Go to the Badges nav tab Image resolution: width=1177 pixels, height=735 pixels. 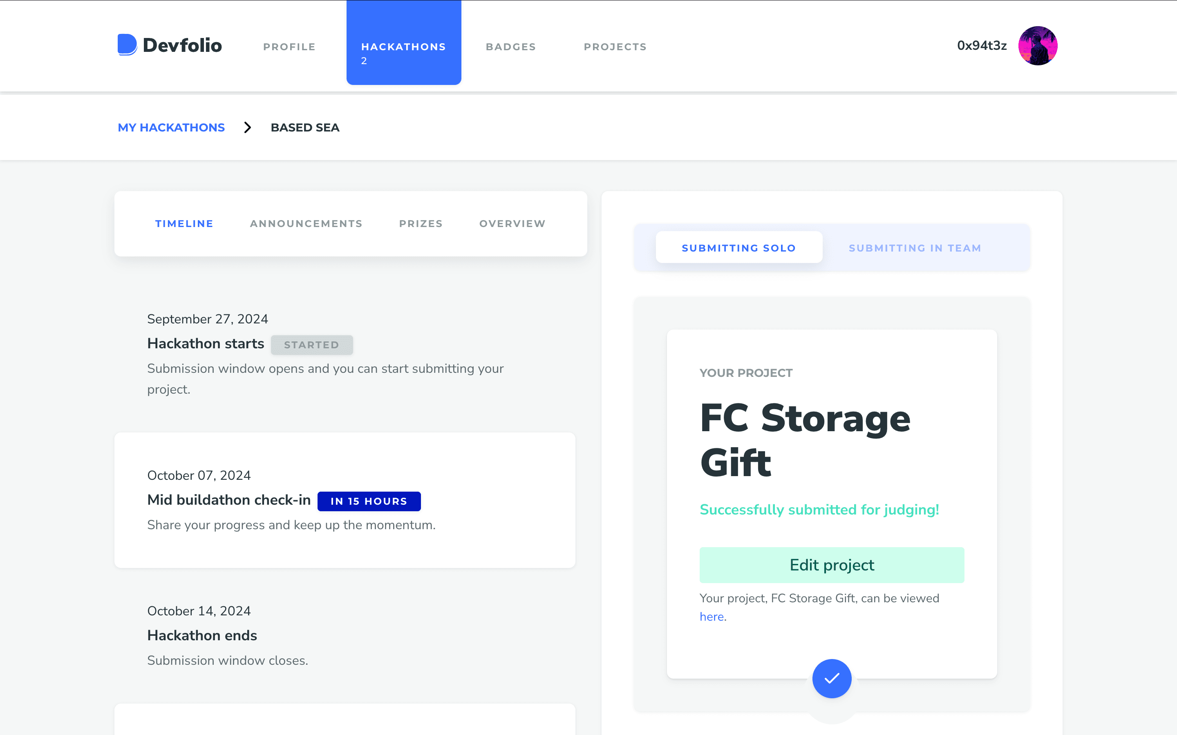(511, 47)
